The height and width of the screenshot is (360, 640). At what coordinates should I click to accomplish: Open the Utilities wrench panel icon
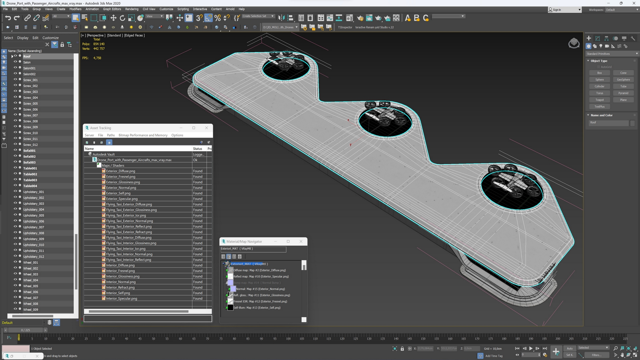coord(633,38)
